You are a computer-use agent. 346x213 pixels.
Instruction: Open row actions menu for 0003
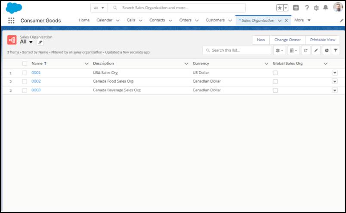[335, 90]
